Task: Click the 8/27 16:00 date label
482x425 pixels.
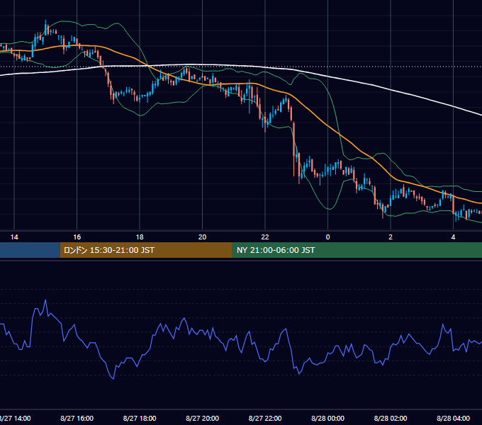Action: coord(77,418)
